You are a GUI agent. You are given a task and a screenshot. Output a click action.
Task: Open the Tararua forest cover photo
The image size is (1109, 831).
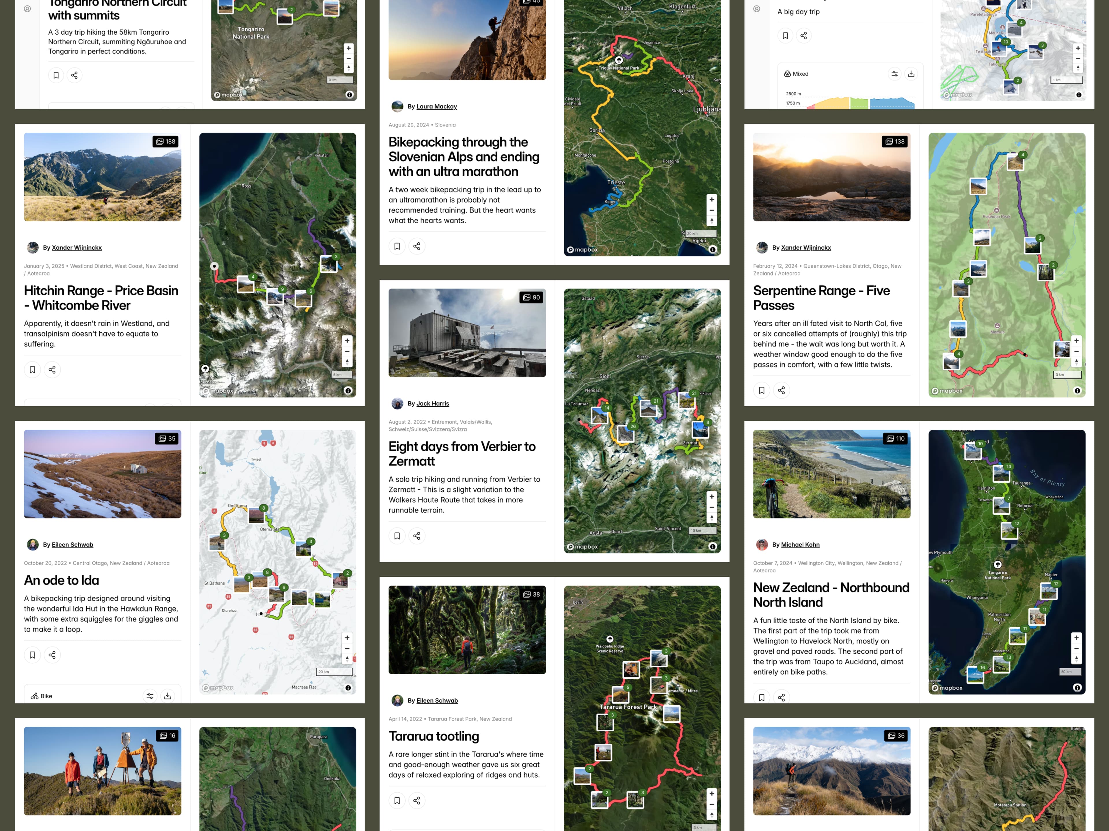coord(467,630)
